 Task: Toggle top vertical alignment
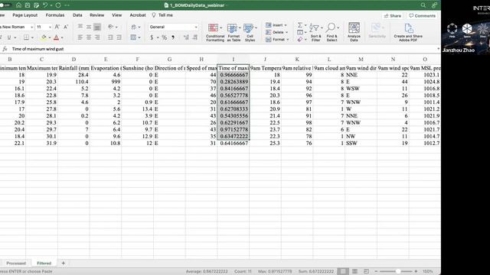click(x=80, y=27)
